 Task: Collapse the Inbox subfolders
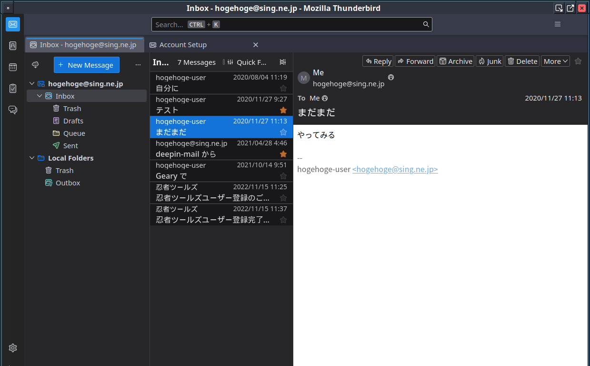[x=40, y=96]
